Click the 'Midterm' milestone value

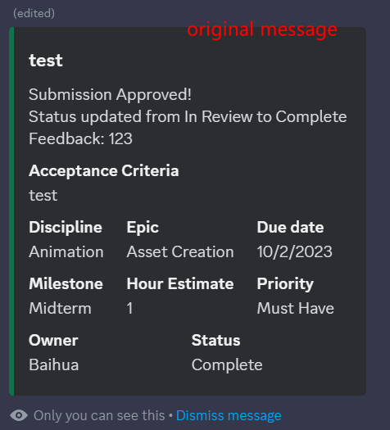[x=60, y=308]
